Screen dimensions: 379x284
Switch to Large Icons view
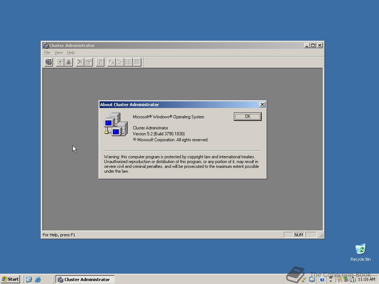tap(110, 62)
